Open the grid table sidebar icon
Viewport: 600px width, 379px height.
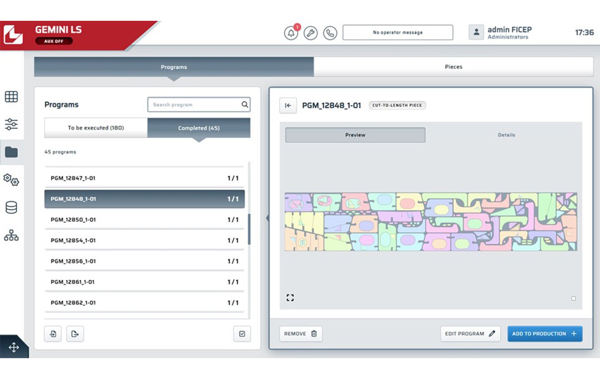11,97
